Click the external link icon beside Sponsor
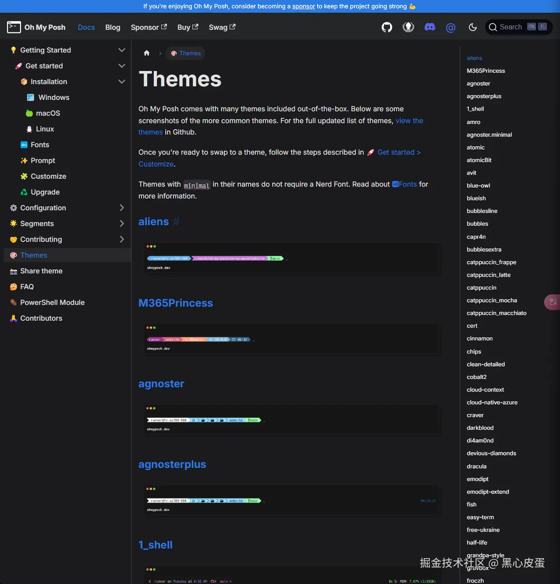Image resolution: width=560 pixels, height=584 pixels. pyautogui.click(x=164, y=27)
